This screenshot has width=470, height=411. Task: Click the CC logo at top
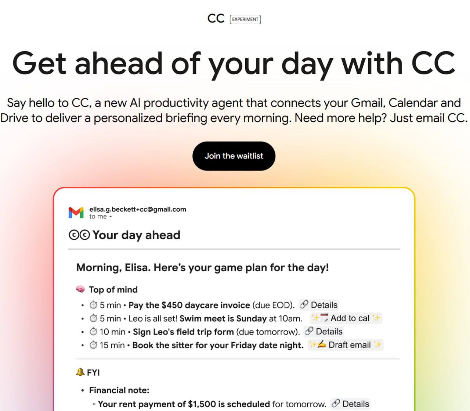(x=216, y=19)
